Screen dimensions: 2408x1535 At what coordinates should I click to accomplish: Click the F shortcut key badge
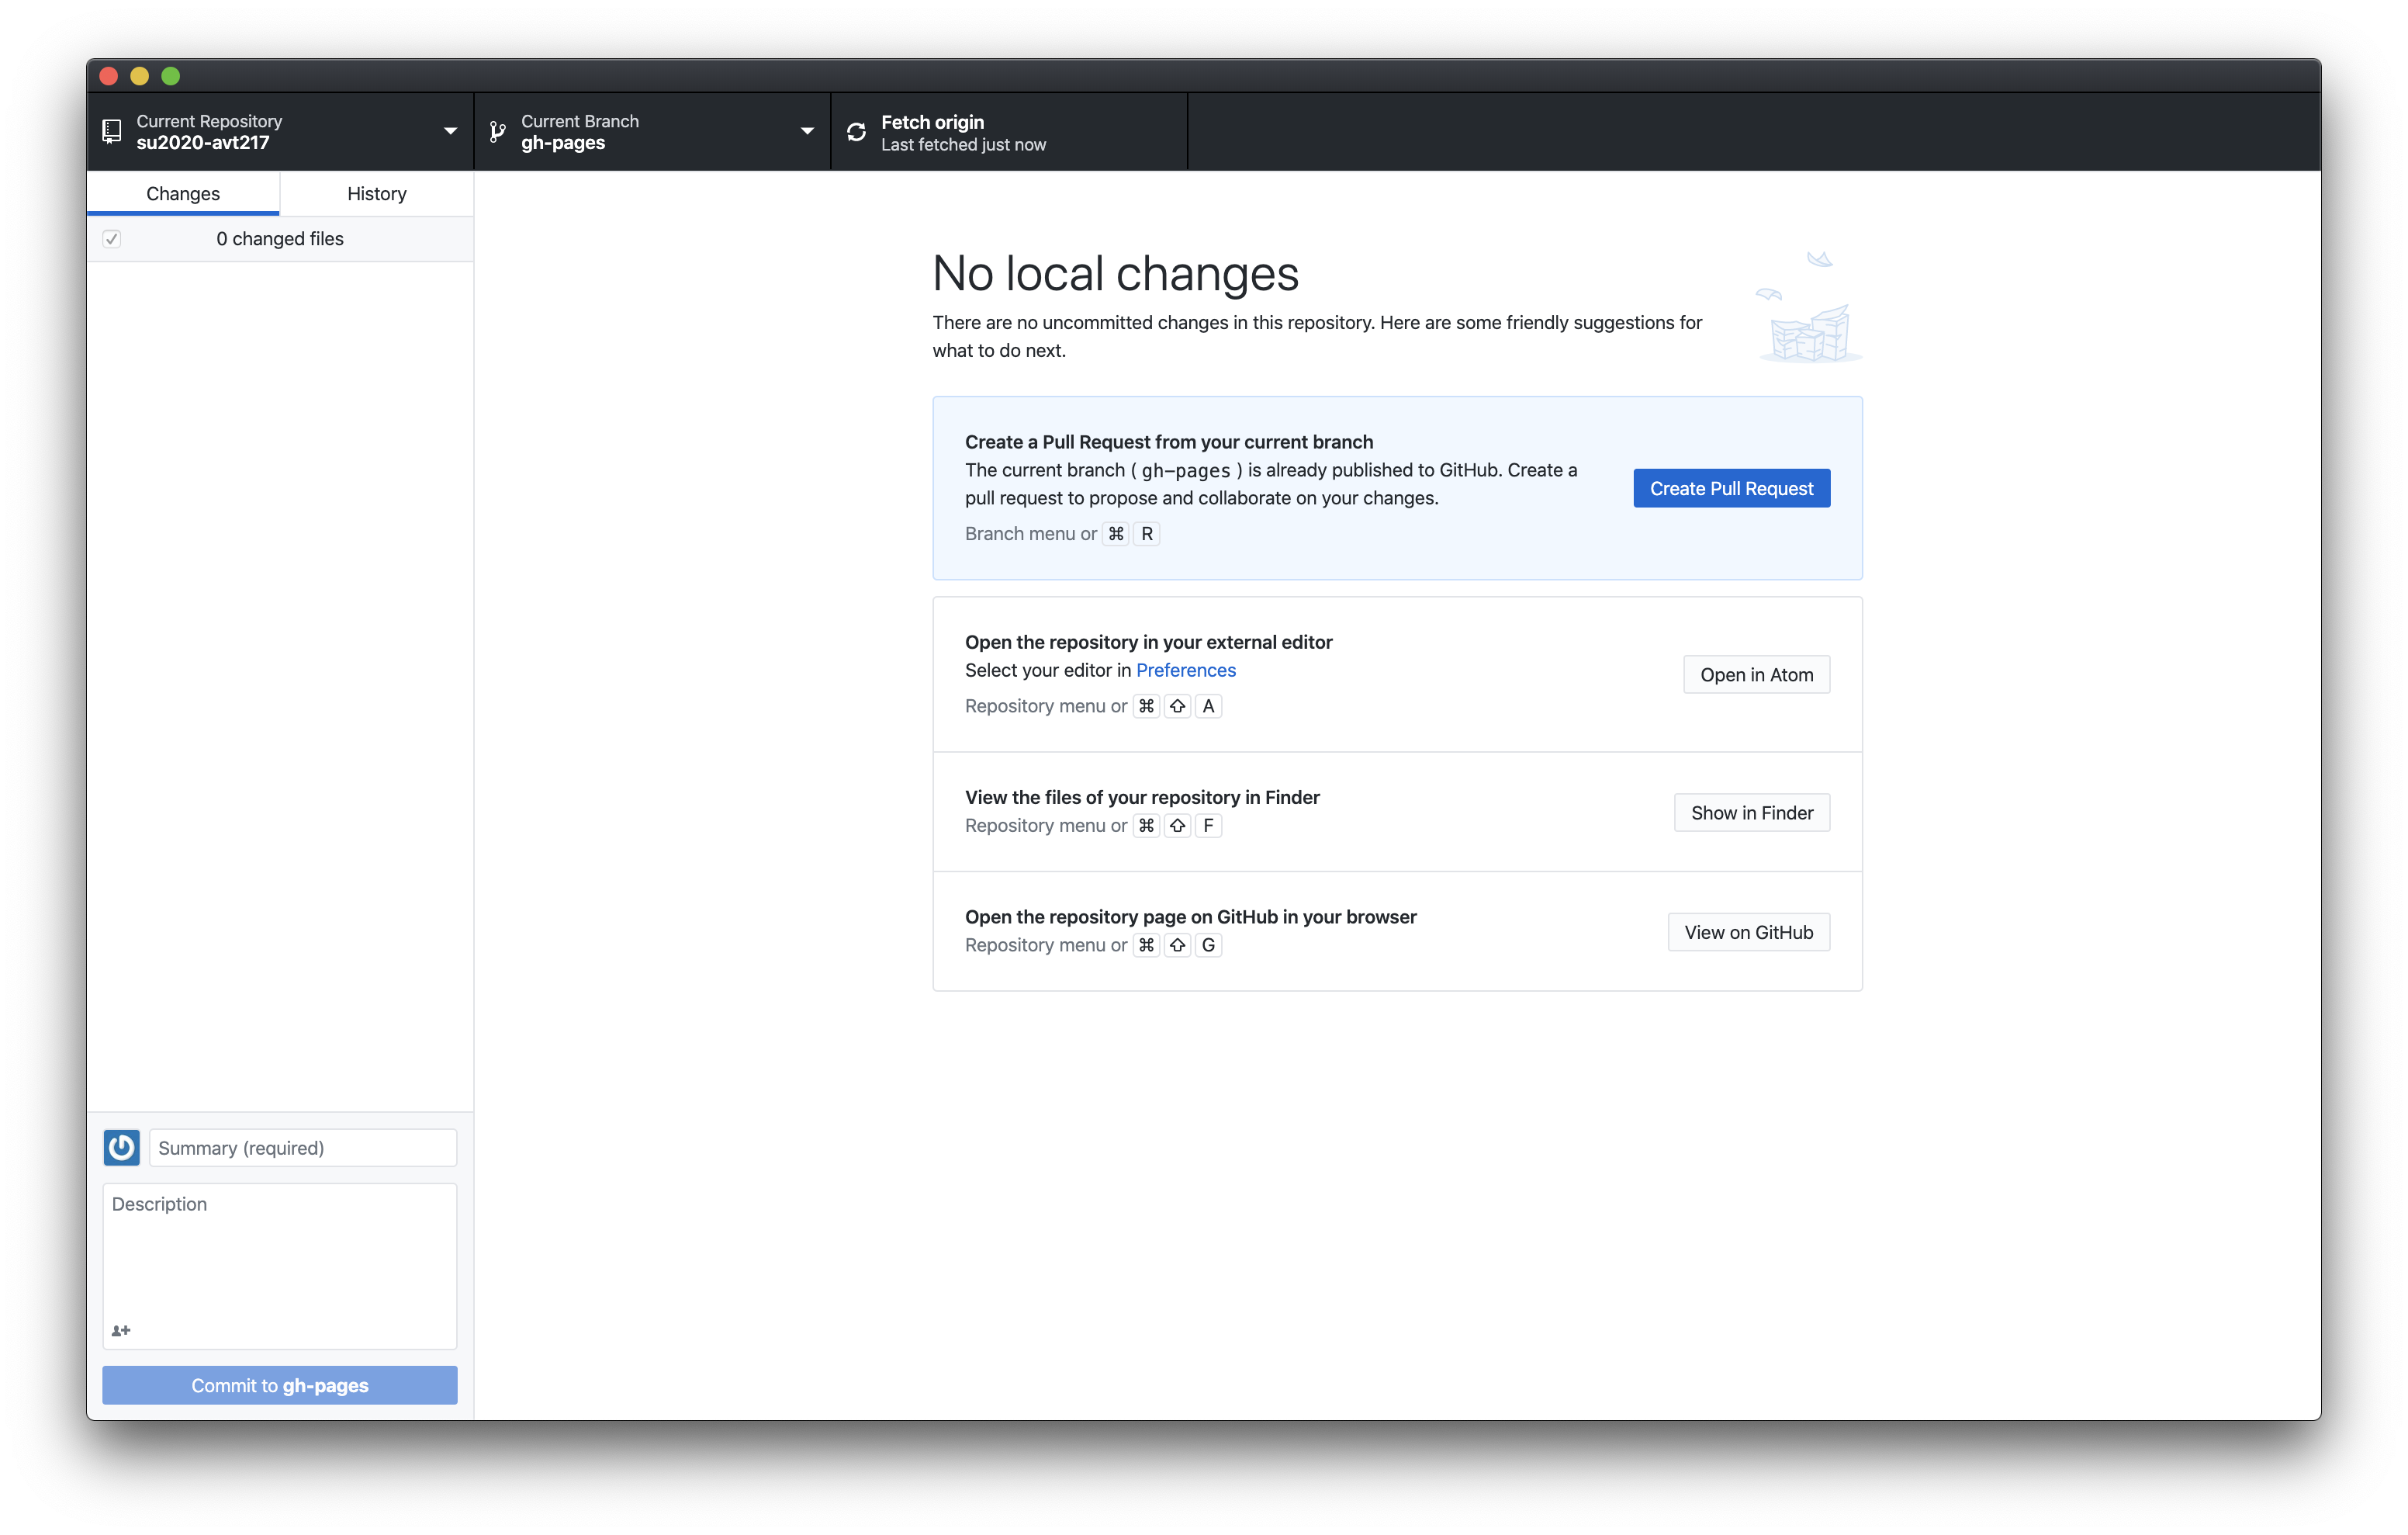pyautogui.click(x=1208, y=826)
